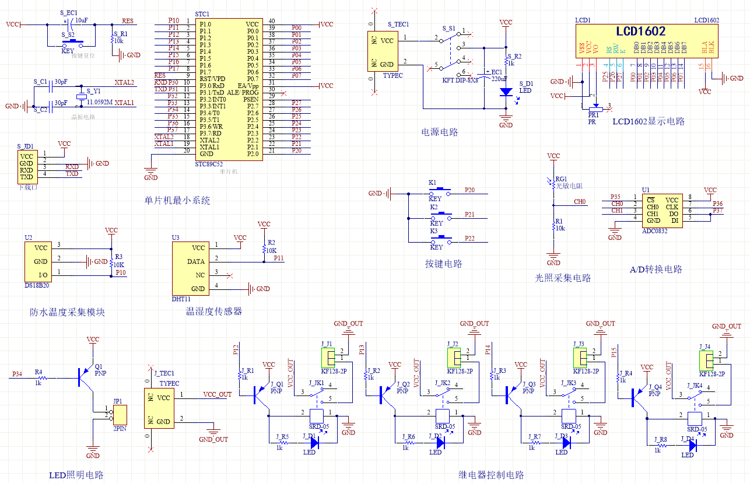Click the J_Q1 PNP transistor
The height and width of the screenshot is (483, 750).
click(x=261, y=395)
